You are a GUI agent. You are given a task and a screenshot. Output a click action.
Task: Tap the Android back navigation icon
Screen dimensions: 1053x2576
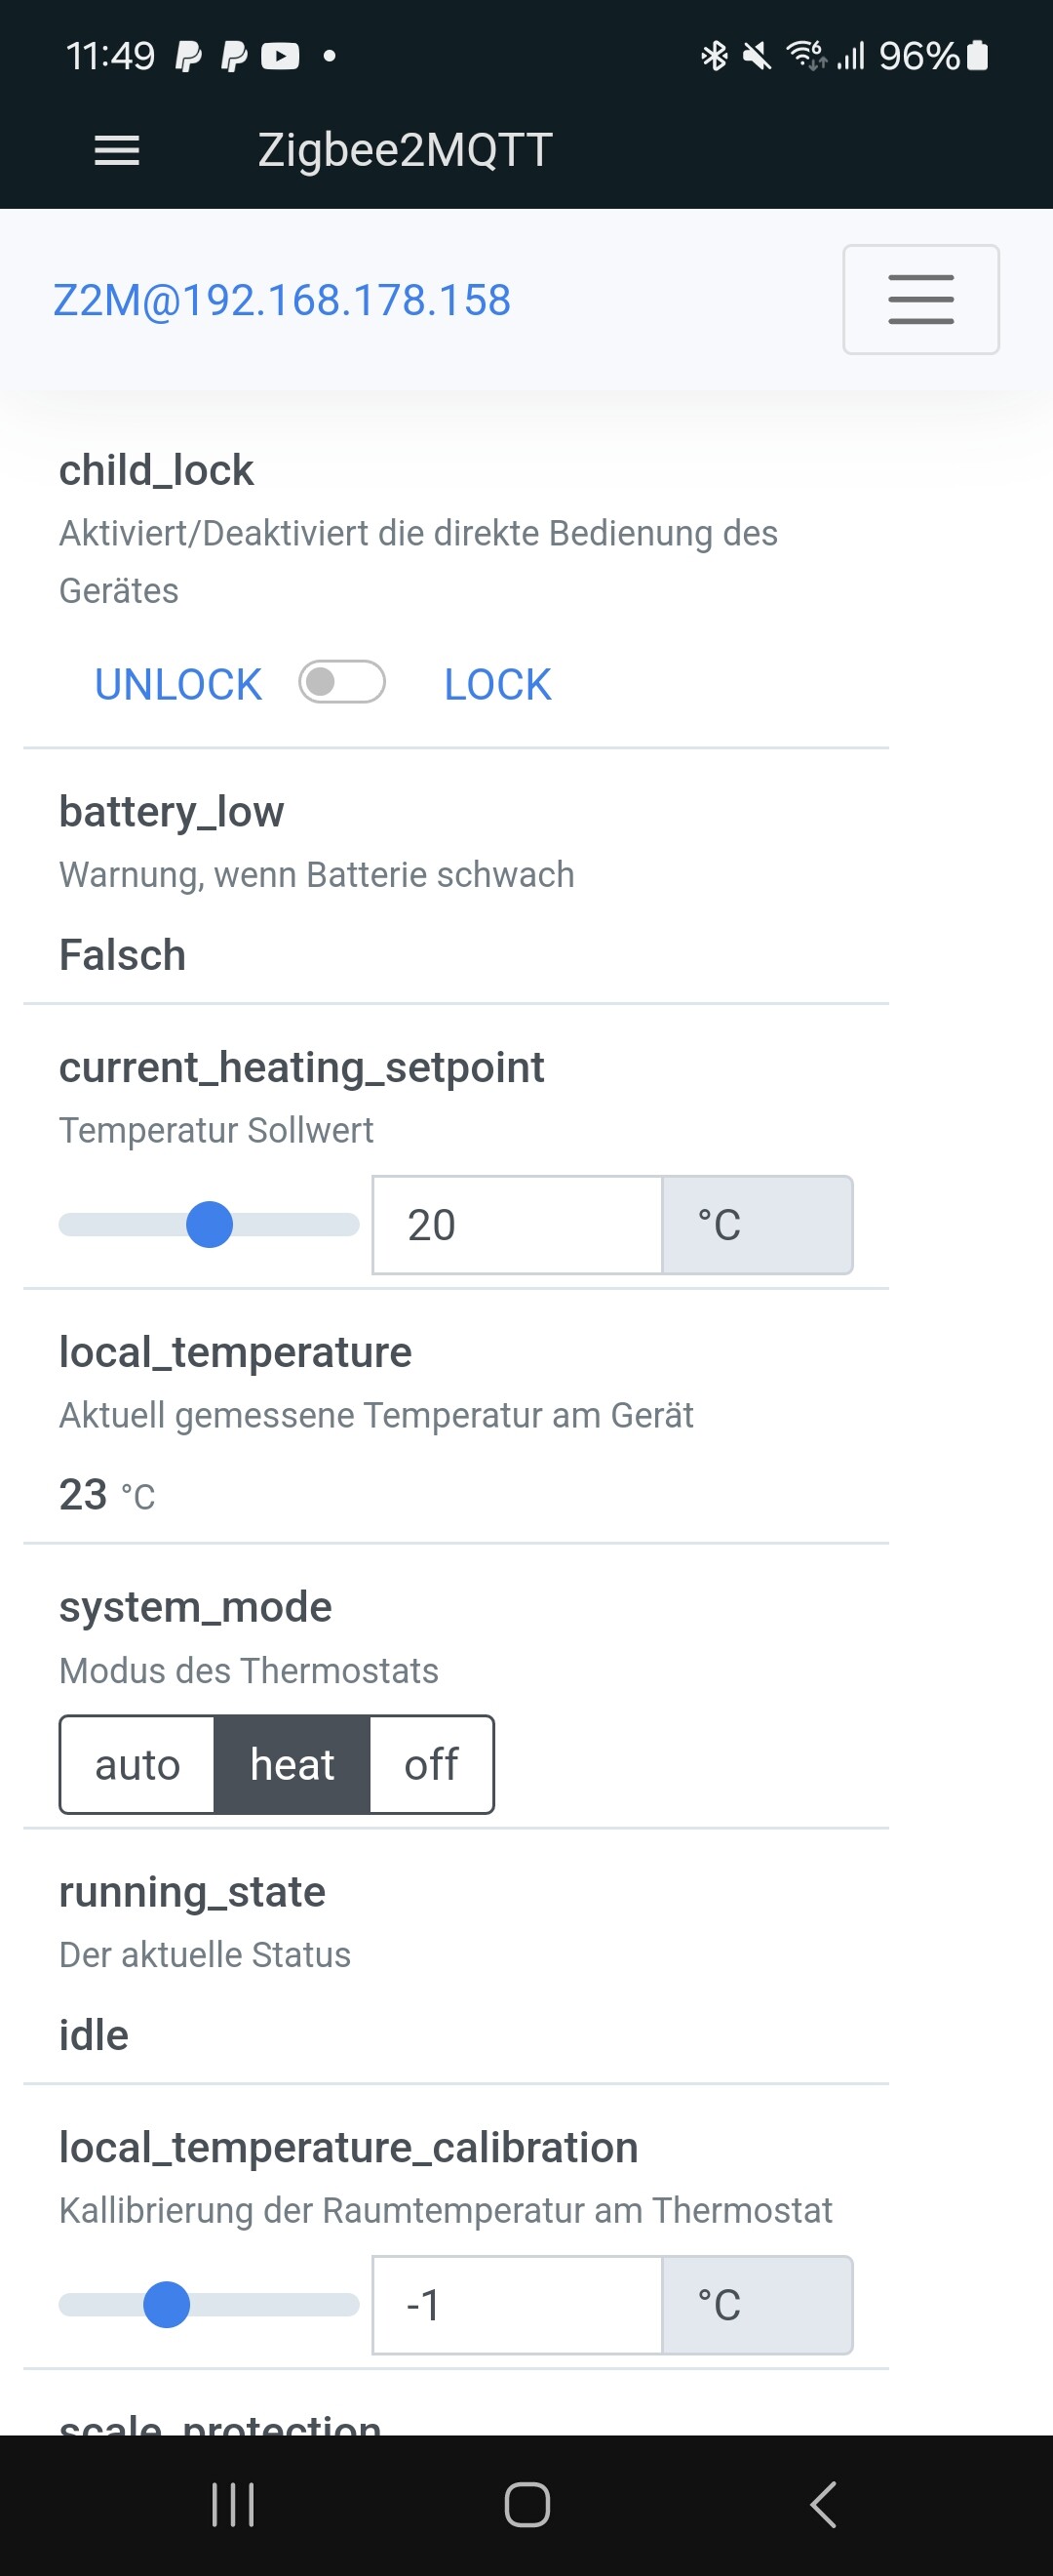click(x=822, y=2505)
